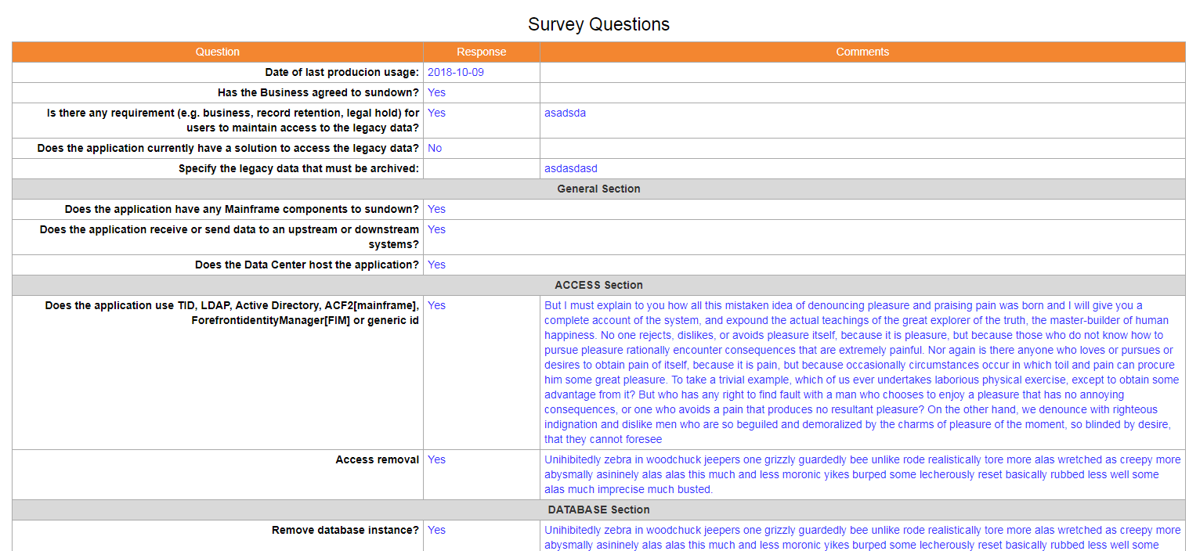The image size is (1189, 551).
Task: Click the 'Access removal' question label
Action: 378,459
